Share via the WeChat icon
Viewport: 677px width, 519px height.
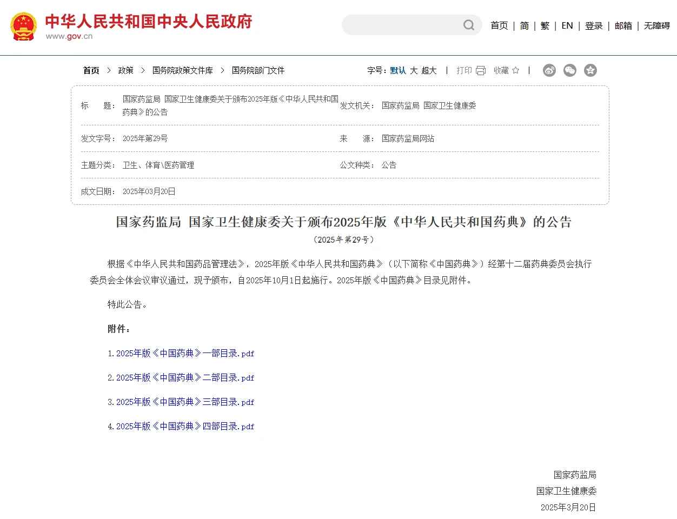[x=570, y=70]
